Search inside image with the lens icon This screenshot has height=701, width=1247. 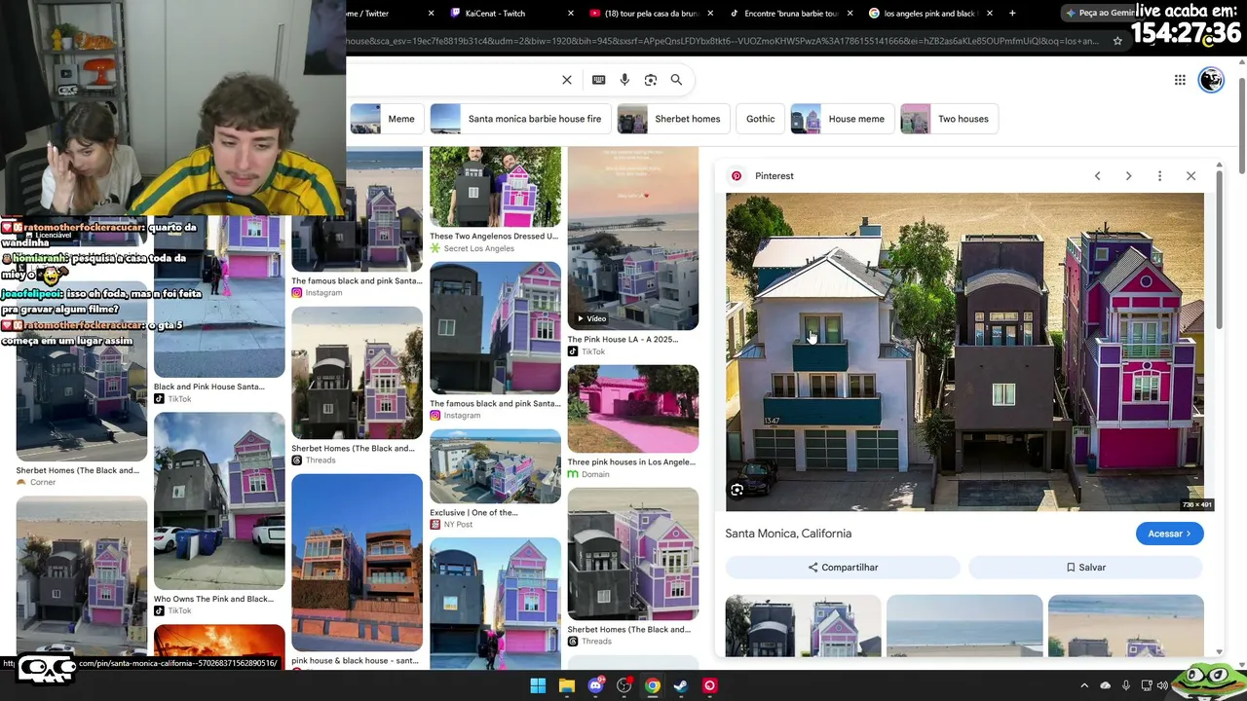coord(737,491)
